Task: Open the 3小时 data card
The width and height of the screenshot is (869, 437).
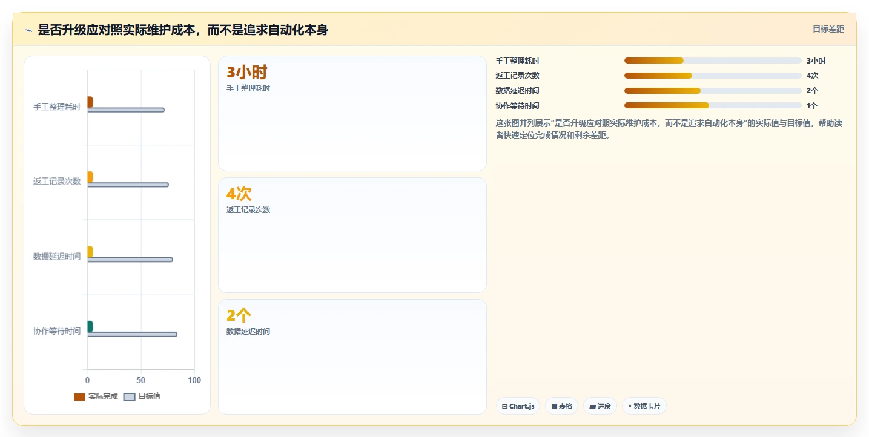Action: click(x=352, y=114)
